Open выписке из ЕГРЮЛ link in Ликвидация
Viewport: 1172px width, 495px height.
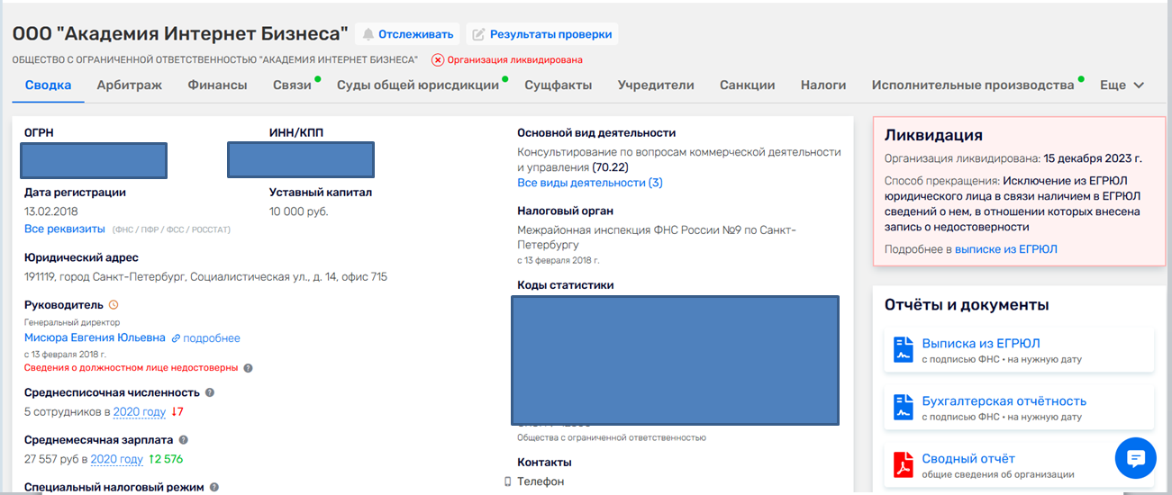click(x=1006, y=249)
